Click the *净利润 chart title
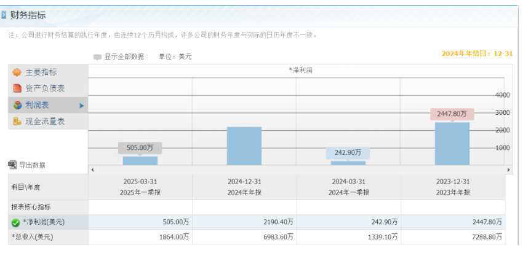 tap(300, 70)
